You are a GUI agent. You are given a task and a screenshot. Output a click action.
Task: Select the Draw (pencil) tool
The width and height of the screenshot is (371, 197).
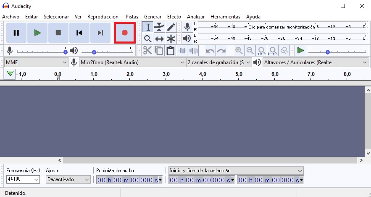(x=171, y=27)
